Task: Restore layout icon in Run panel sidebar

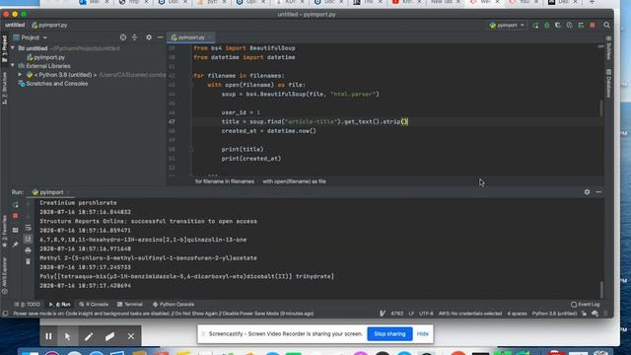Action: (16, 230)
